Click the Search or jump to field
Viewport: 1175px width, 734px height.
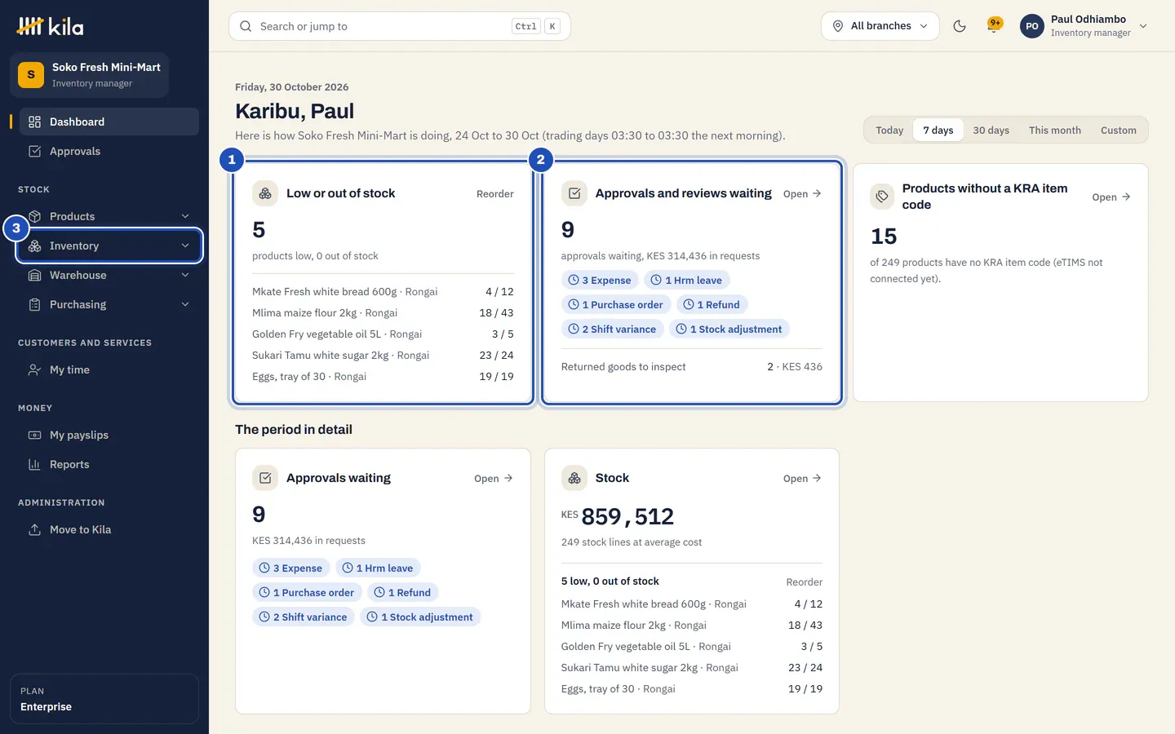pos(400,26)
